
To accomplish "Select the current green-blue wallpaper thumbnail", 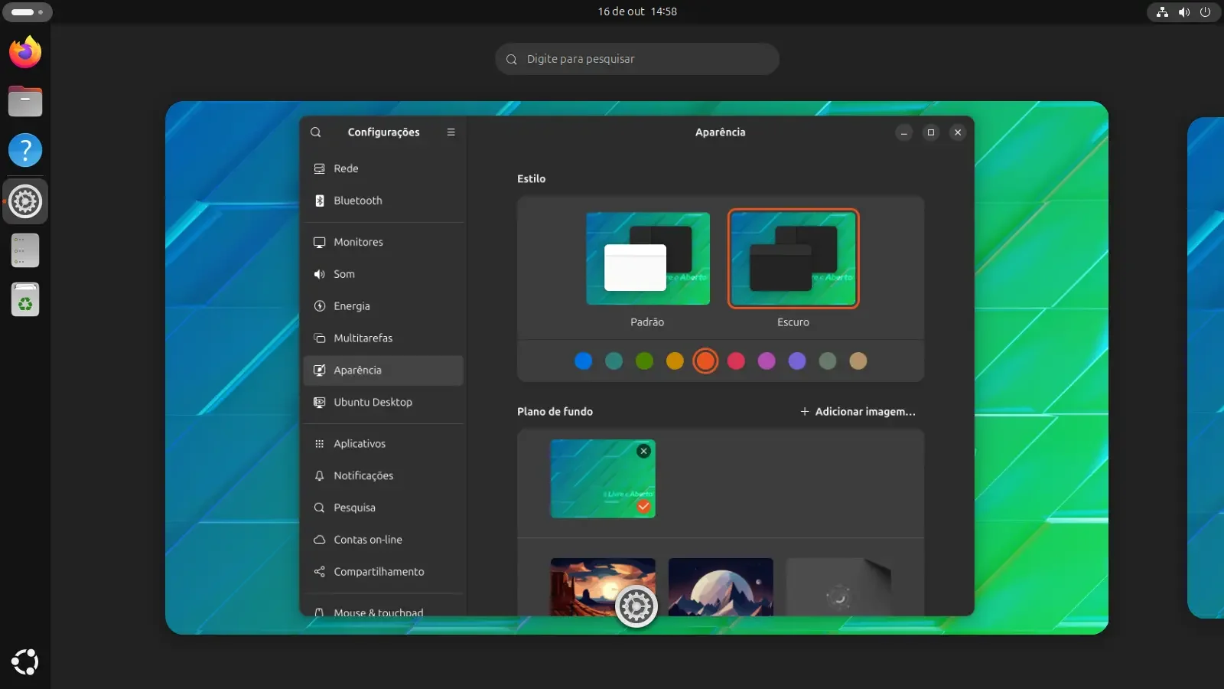I will coord(603,479).
